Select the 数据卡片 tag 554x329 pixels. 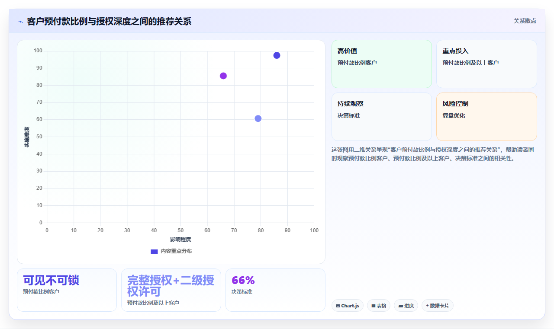click(x=438, y=306)
